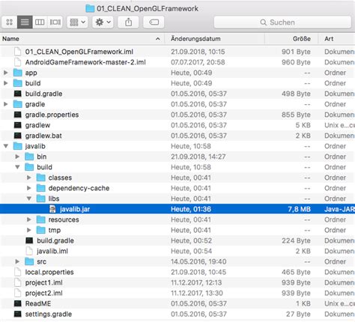The image size is (355, 322).
Task: Click the settings.gradle file icon
Action: tap(17, 314)
